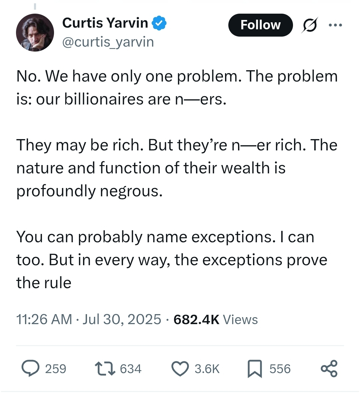Click the 634 reposts count

(x=131, y=369)
